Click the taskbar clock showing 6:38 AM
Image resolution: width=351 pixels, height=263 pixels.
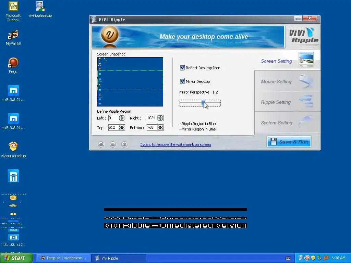click(x=338, y=258)
